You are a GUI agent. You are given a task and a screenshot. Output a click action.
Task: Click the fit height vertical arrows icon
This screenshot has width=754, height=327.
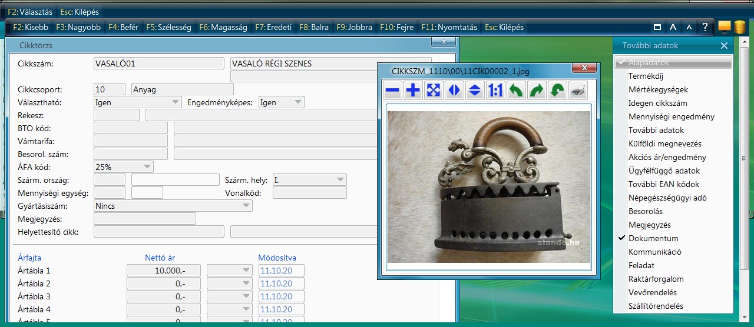tap(475, 91)
